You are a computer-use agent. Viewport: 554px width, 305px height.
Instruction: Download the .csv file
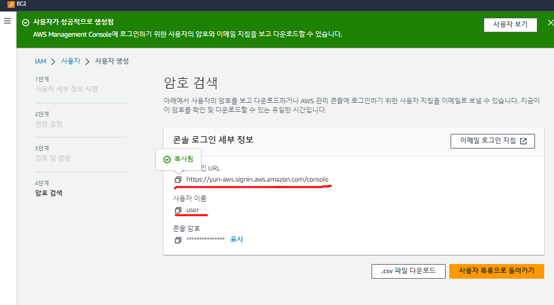(x=408, y=271)
